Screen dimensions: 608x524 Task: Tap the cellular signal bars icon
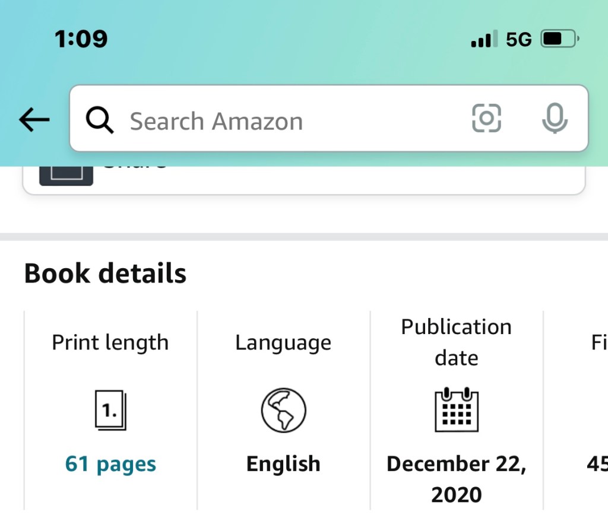pos(481,40)
